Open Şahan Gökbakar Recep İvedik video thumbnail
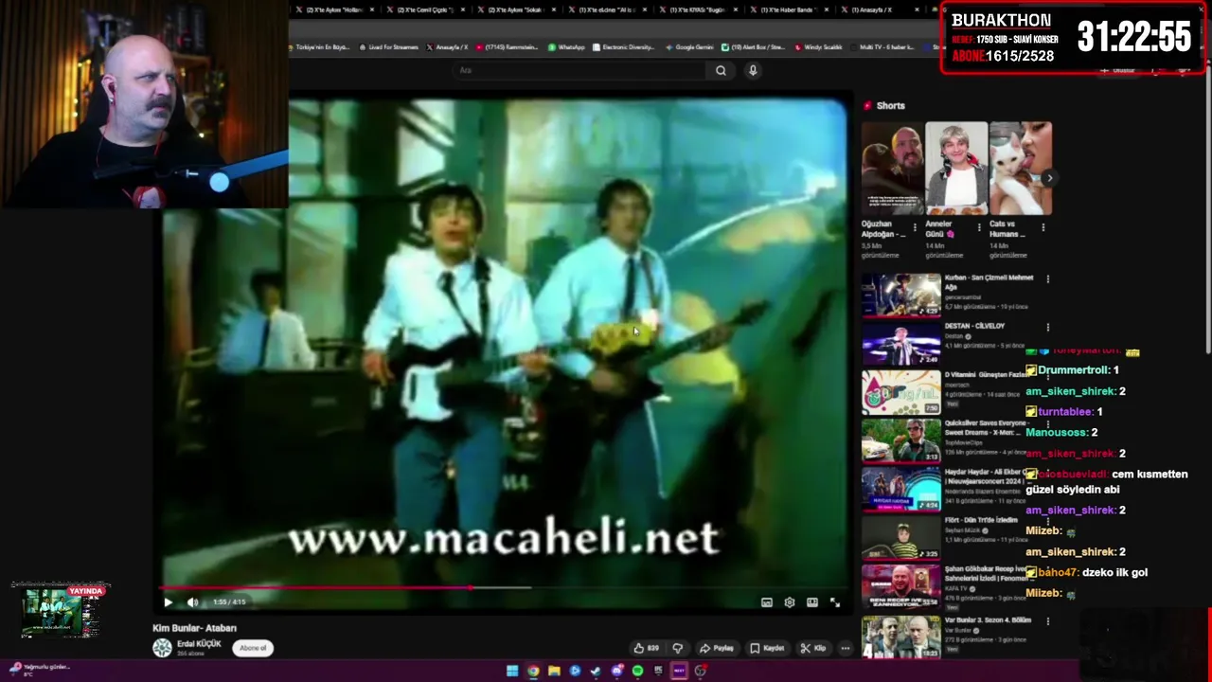The width and height of the screenshot is (1212, 682). click(x=901, y=585)
